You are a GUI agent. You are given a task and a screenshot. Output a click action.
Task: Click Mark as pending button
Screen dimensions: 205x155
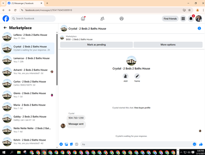click(96, 45)
